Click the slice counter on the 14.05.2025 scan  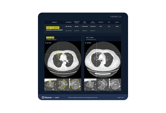click(49, 43)
